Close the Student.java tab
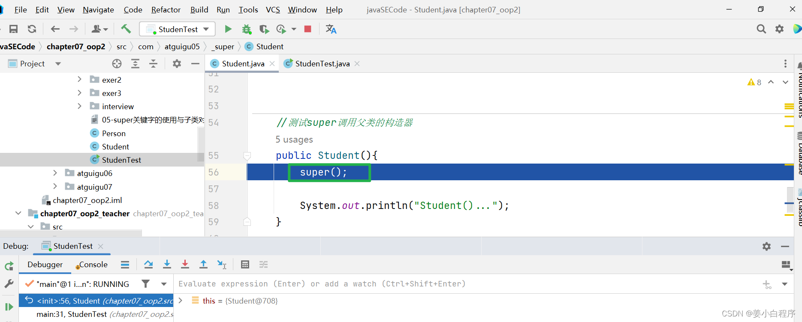Viewport: 802px width, 322px height. pos(272,64)
